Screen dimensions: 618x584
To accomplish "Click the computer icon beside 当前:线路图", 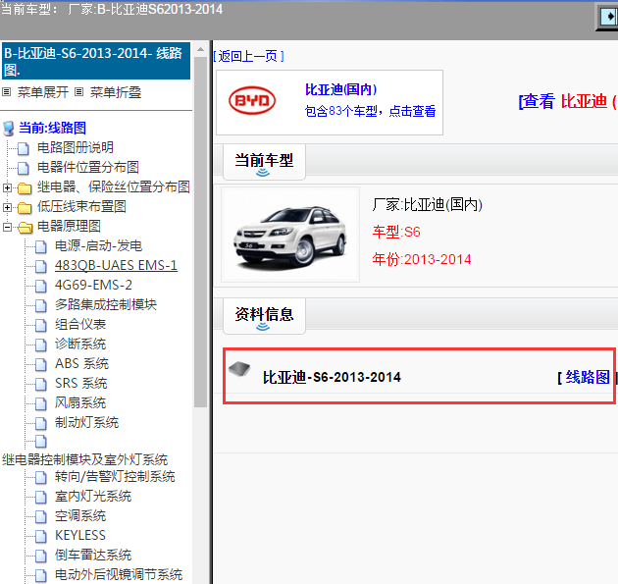I will click(8, 129).
